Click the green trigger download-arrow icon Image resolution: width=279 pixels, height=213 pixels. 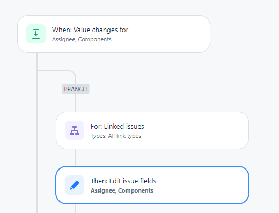click(36, 34)
